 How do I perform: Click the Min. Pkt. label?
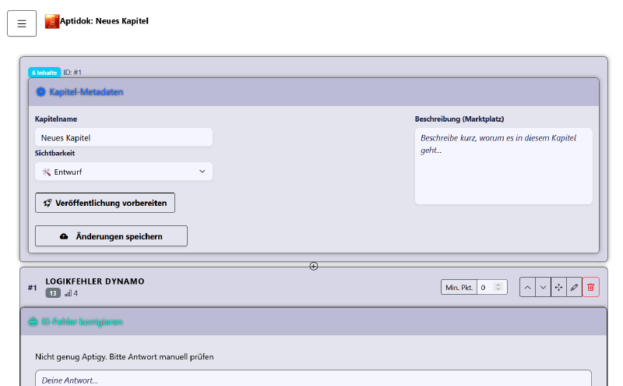click(459, 287)
